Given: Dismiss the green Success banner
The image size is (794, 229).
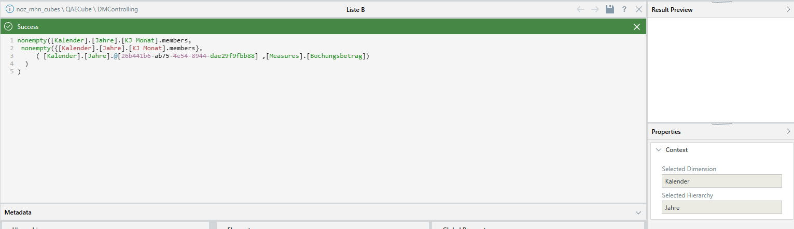Looking at the screenshot, I should pos(637,27).
